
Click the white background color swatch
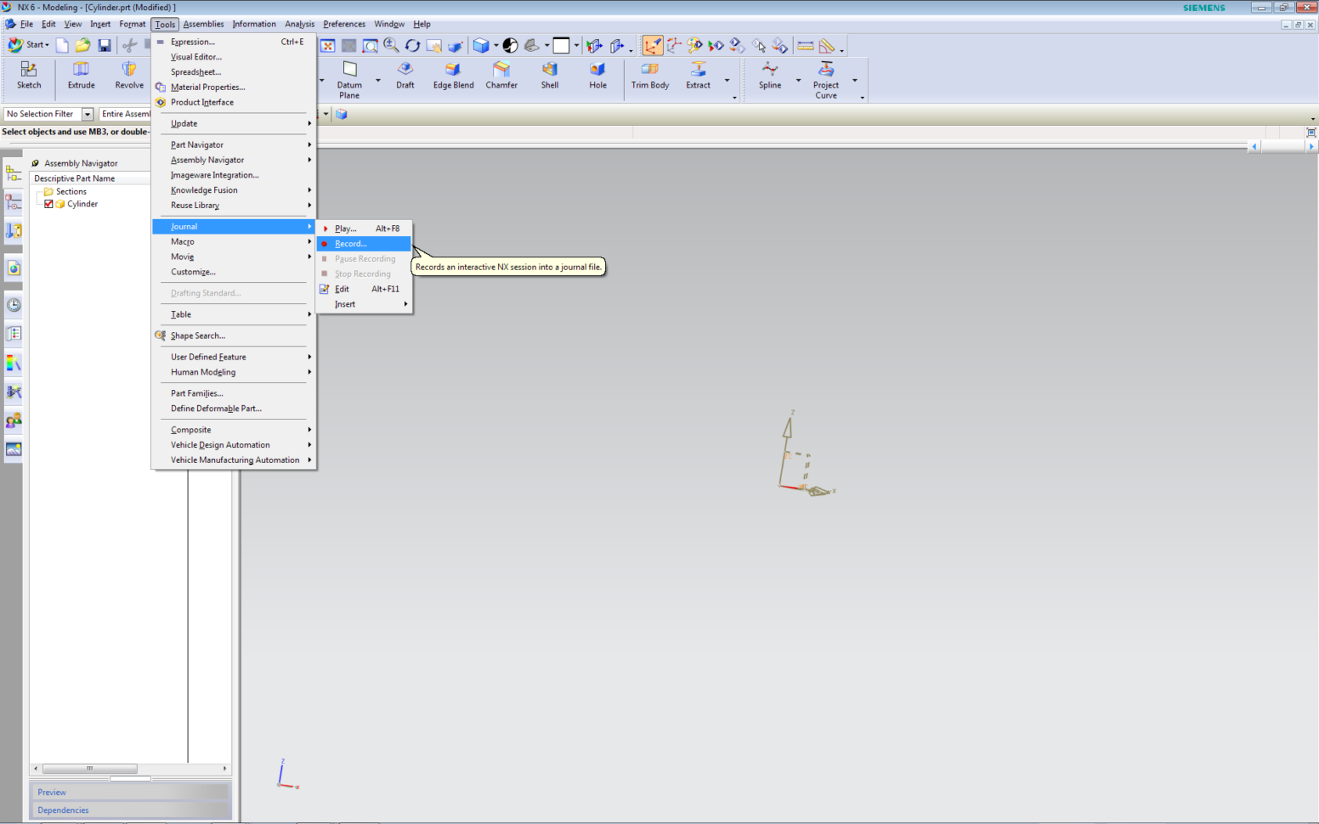coord(561,46)
